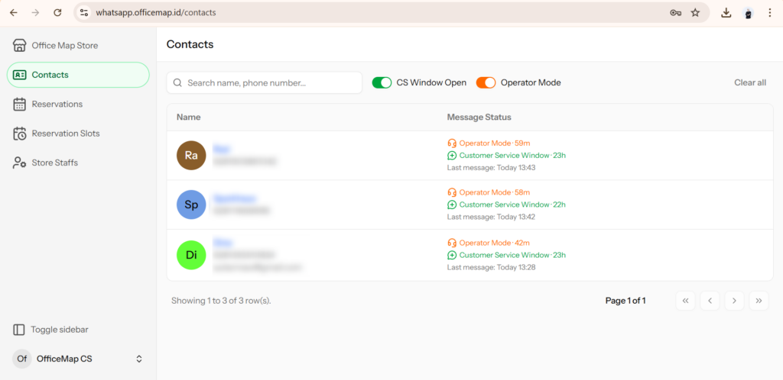Select Contacts in the sidebar

pyautogui.click(x=78, y=75)
